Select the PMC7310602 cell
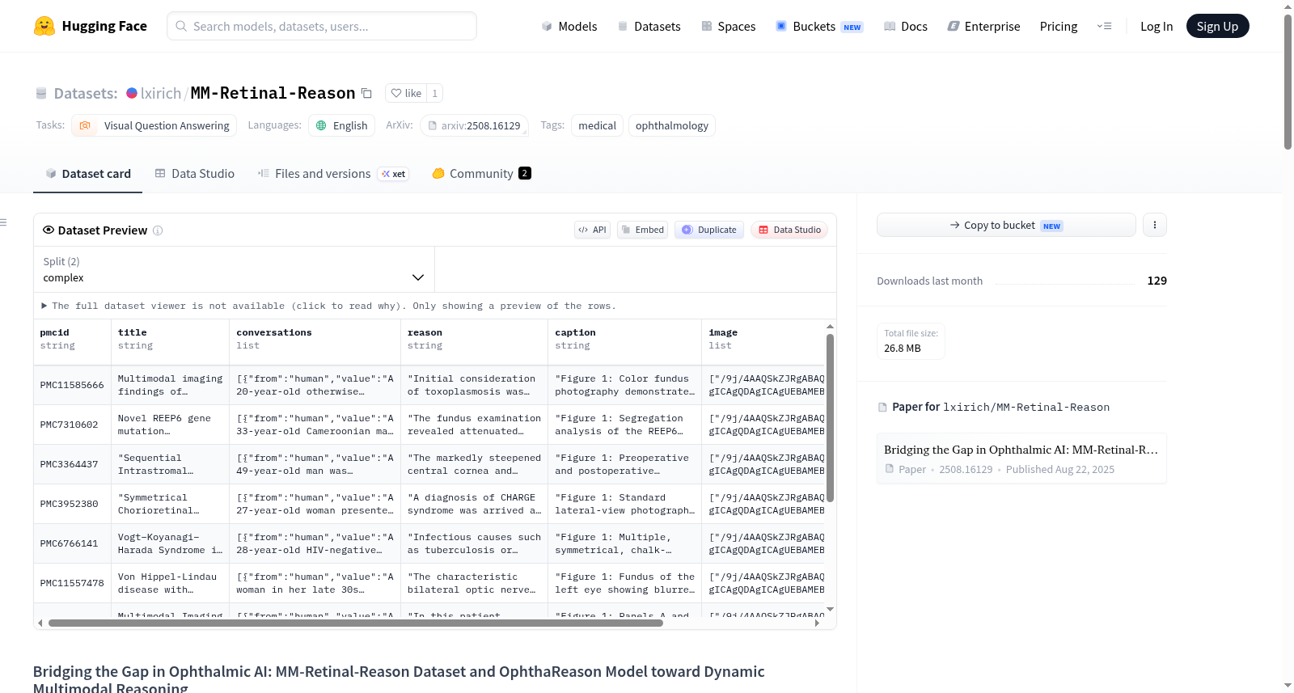This screenshot has width=1294, height=693. pyautogui.click(x=72, y=425)
